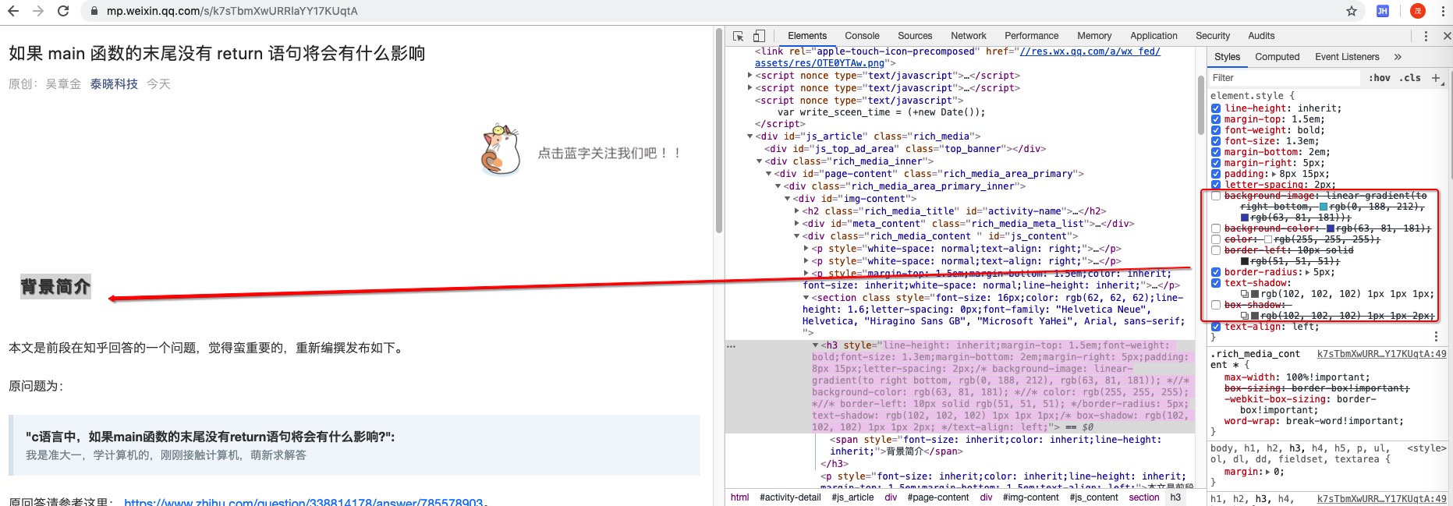The image size is (1453, 506).
Task: Open the teal rgb(0,188,212) color swatch
Action: pyautogui.click(x=1323, y=207)
